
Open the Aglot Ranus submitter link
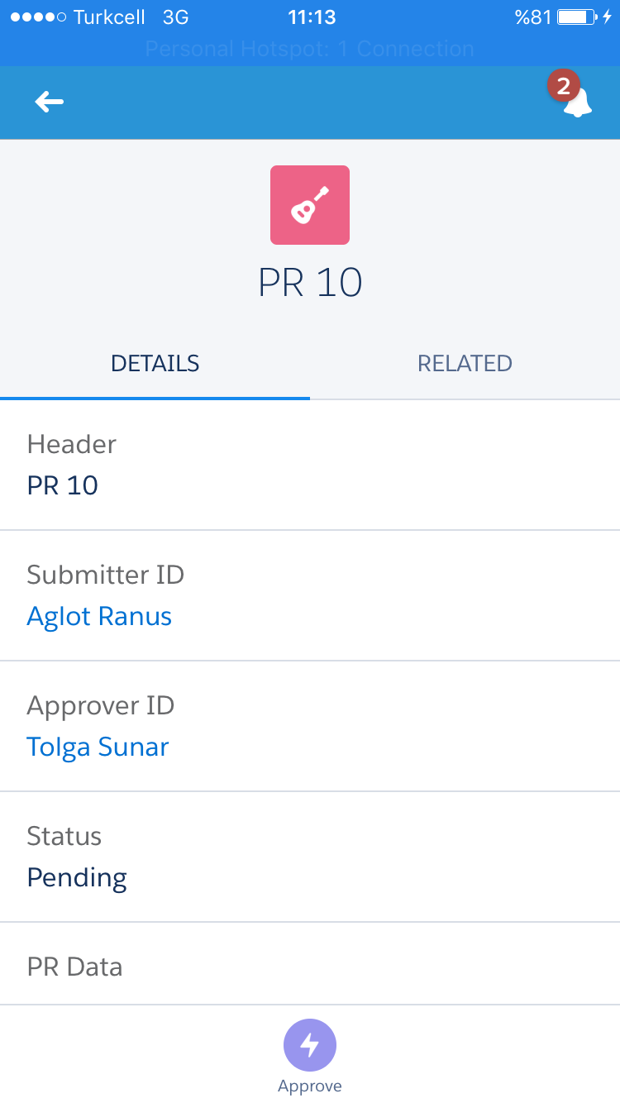point(99,616)
